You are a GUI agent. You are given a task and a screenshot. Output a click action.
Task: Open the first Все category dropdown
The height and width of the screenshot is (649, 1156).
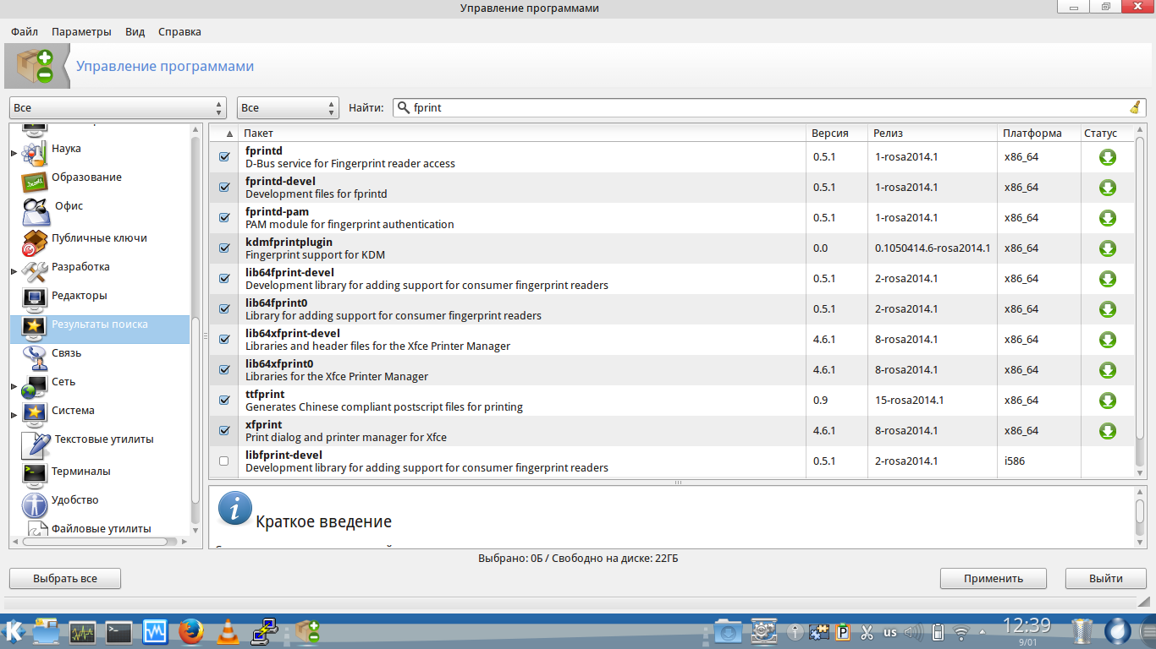(118, 108)
